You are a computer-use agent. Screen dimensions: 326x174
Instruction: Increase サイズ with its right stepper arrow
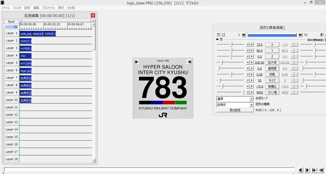tap(252, 80)
